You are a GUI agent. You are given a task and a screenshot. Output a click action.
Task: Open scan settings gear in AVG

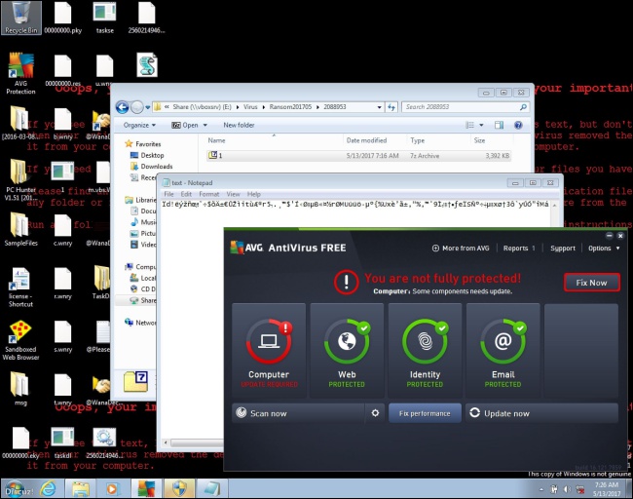[375, 413]
